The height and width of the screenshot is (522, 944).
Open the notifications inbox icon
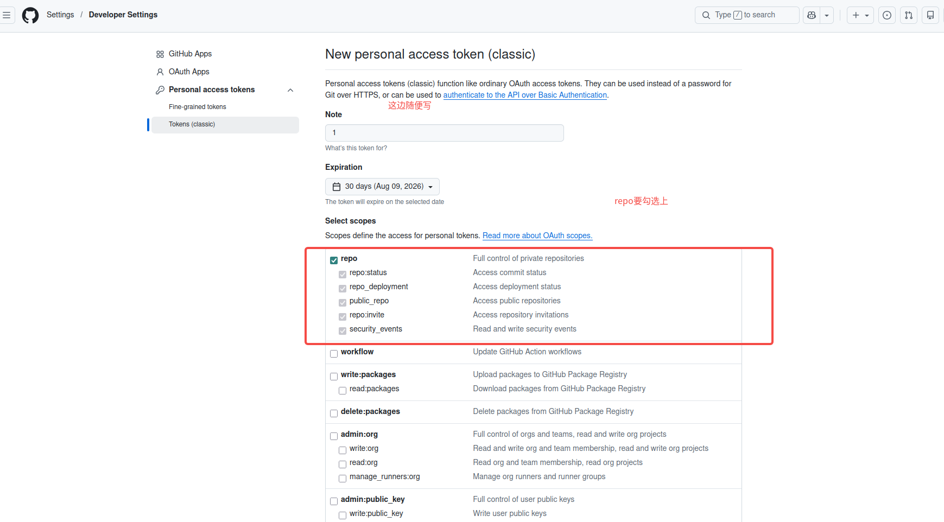[x=930, y=15]
